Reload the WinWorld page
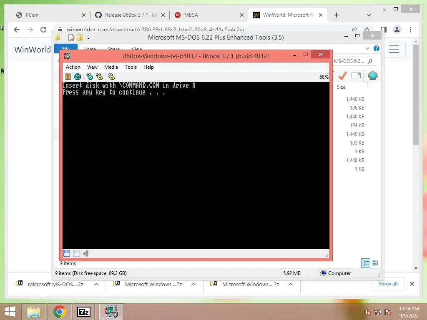Screen dimensions: 427x320 (x=43, y=30)
